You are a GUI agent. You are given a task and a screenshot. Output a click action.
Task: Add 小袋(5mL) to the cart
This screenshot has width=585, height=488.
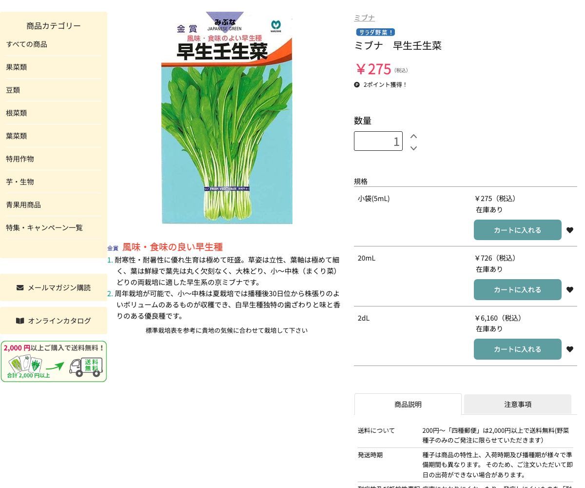[518, 230]
